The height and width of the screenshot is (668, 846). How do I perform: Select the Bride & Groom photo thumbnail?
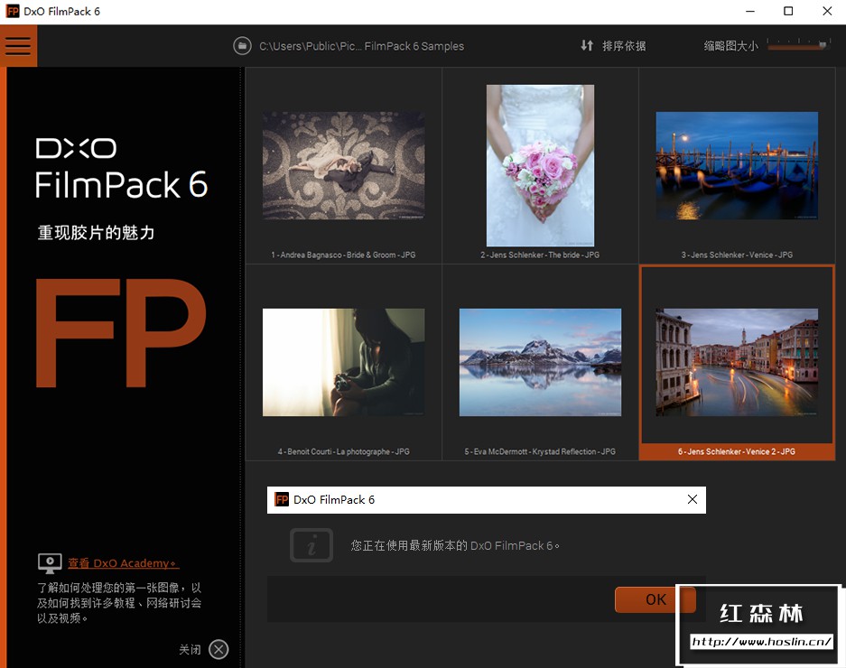[x=343, y=165]
